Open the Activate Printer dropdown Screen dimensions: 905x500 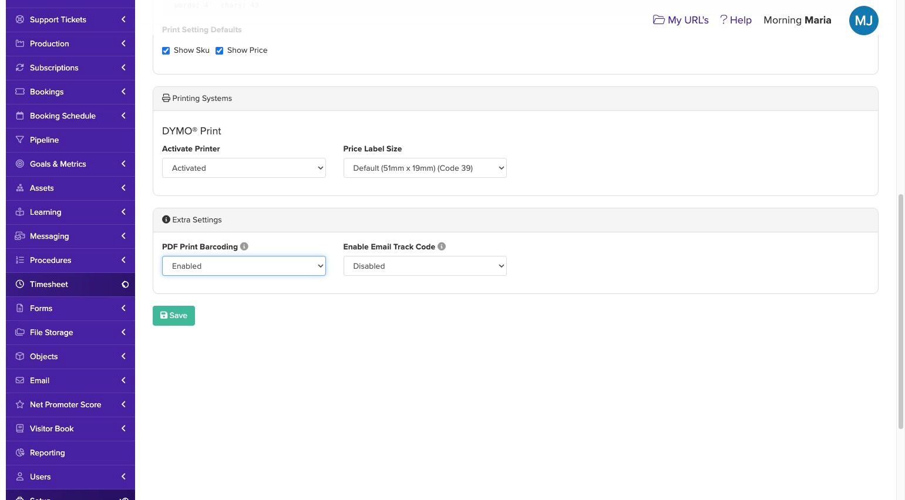pos(244,168)
